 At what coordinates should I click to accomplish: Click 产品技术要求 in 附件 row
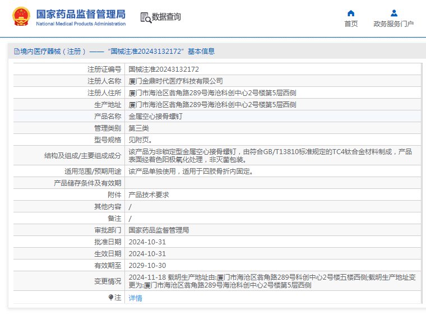coord(149,195)
